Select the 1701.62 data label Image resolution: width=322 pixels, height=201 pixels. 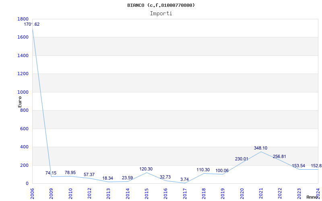pyautogui.click(x=32, y=24)
